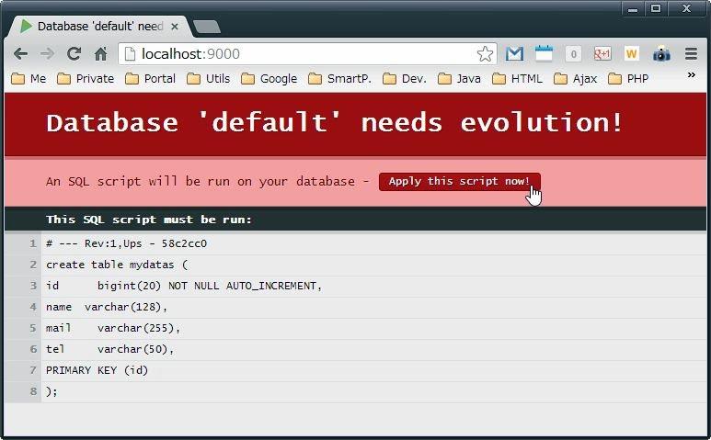Viewport: 711px width, 440px height.
Task: Open the Java bookmarks folder
Action: pos(459,79)
